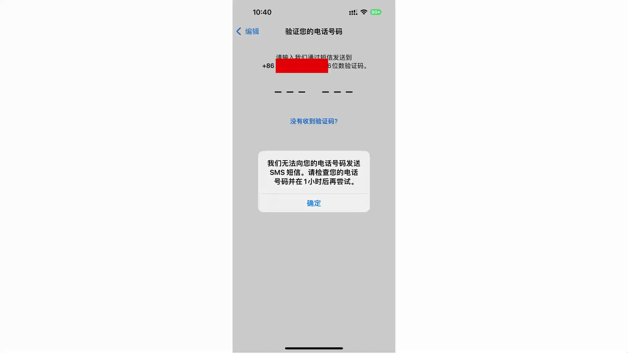Screen dimensions: 628x353
Task: Tap the redacted phone number field
Action: click(x=302, y=65)
